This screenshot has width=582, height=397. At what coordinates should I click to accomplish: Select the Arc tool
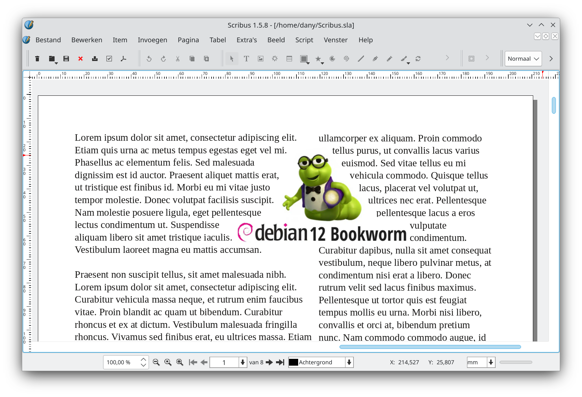[332, 59]
